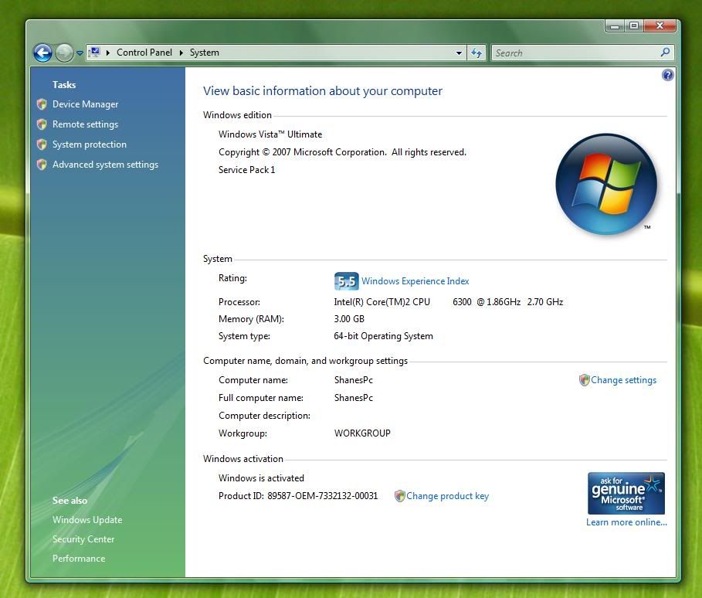Image resolution: width=702 pixels, height=598 pixels.
Task: Click the computer icon in address bar
Action: pyautogui.click(x=94, y=53)
